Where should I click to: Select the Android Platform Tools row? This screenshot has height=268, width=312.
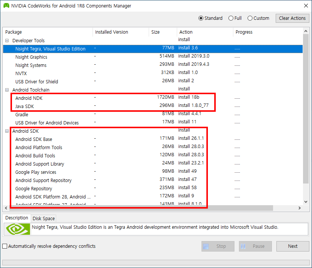point(153,148)
